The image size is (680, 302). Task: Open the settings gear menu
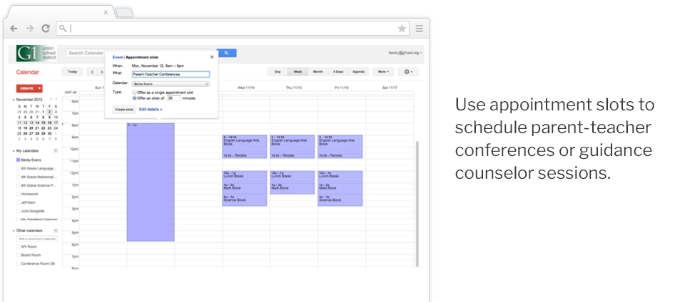(408, 72)
